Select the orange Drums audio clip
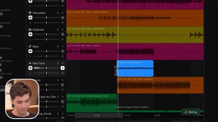218x122 pixels. [x=160, y=85]
